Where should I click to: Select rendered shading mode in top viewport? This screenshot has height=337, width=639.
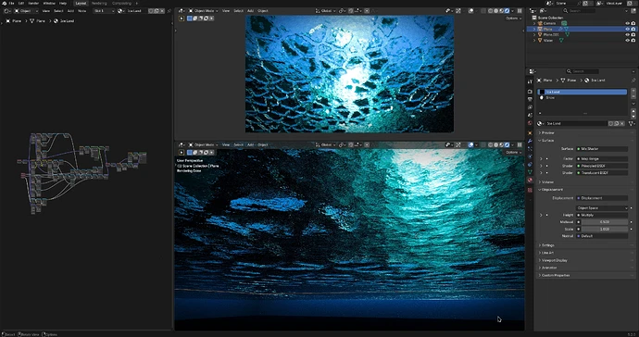507,11
